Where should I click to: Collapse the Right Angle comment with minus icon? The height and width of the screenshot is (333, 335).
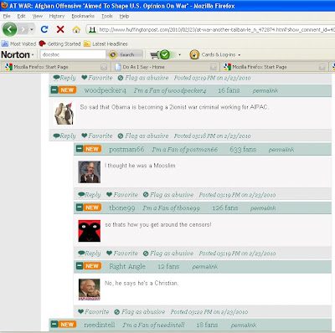pyautogui.click(x=80, y=266)
